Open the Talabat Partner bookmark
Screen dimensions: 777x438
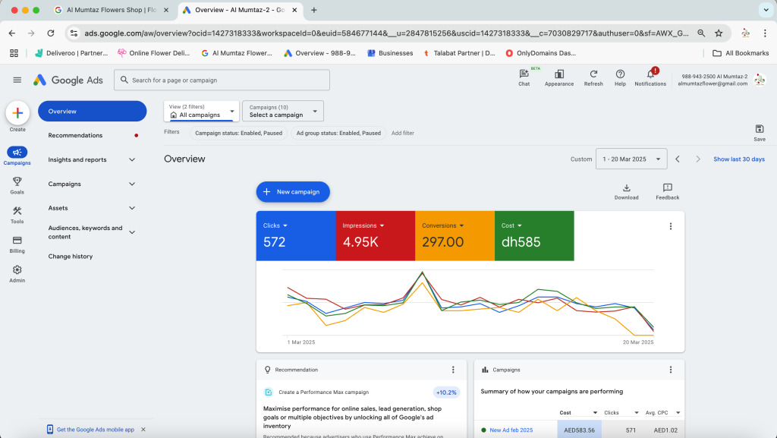point(459,53)
